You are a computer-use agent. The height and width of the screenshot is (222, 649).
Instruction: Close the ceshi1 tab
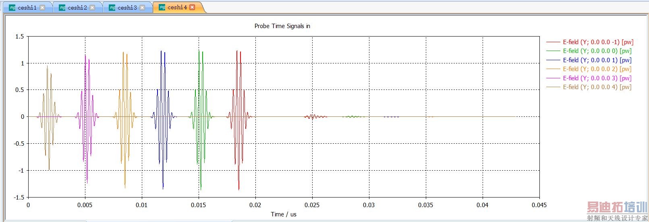tap(42, 8)
